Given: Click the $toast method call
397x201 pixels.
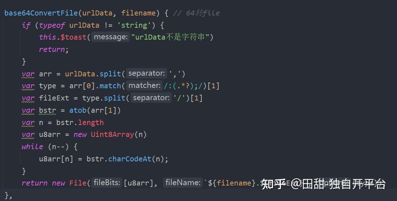Looking at the screenshot, I should click(74, 37).
